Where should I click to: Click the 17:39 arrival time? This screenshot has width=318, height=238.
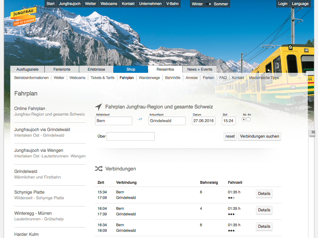pyautogui.click(x=102, y=214)
